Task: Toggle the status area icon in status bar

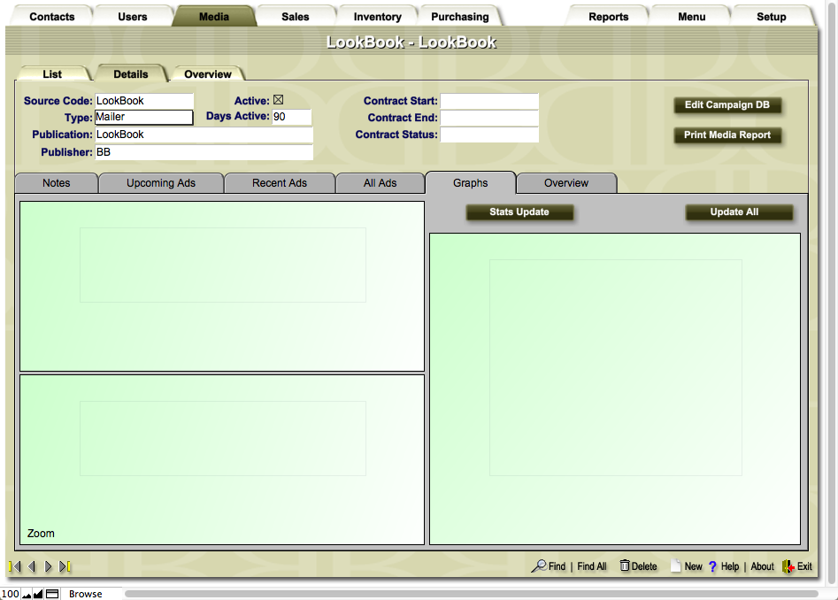Action: pyautogui.click(x=52, y=594)
